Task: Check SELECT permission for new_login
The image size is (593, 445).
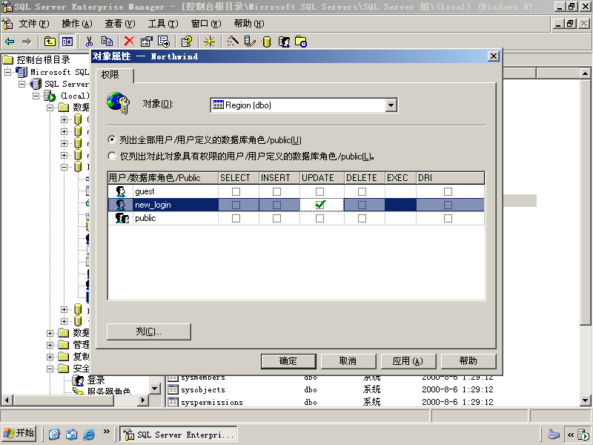Action: 236,205
